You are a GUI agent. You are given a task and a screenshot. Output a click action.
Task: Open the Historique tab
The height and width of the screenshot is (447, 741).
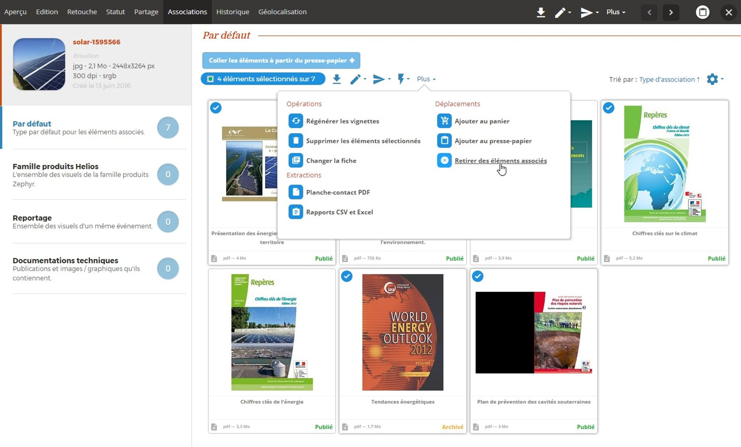pos(232,12)
